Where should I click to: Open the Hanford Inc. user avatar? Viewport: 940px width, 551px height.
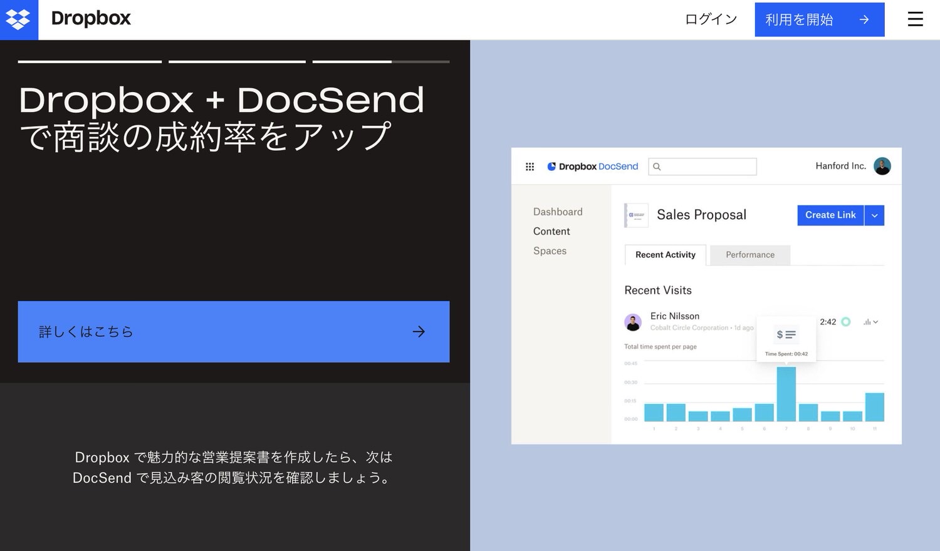click(882, 166)
